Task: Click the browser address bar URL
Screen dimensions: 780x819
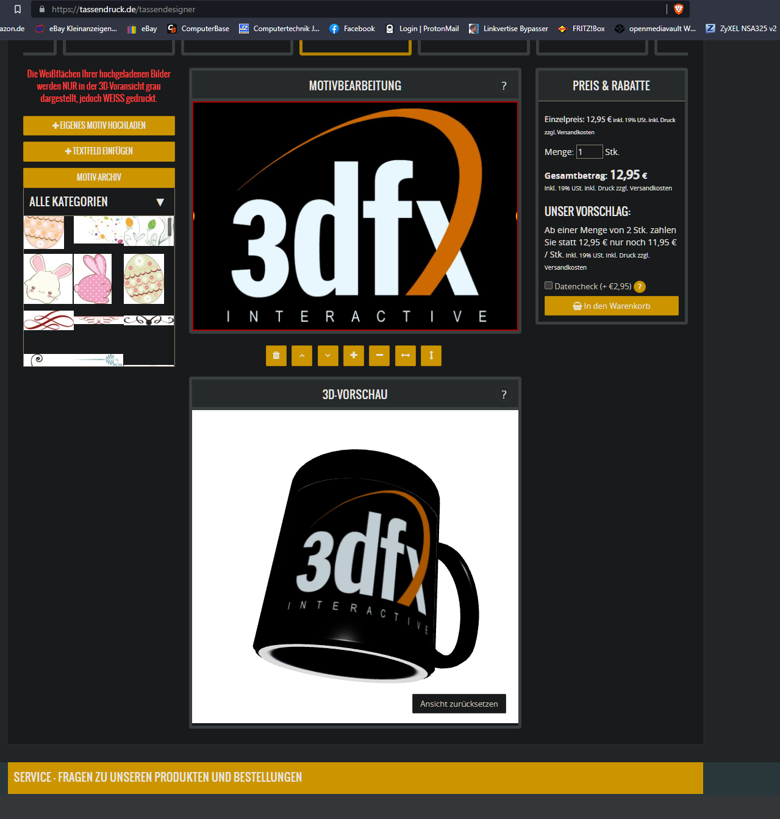Action: click(124, 9)
